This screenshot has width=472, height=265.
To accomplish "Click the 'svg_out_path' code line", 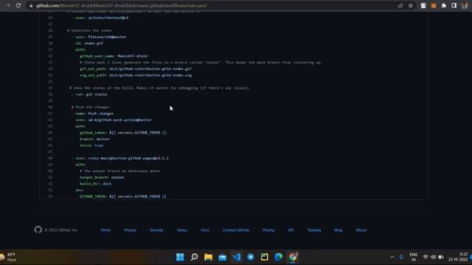I will point(136,75).
